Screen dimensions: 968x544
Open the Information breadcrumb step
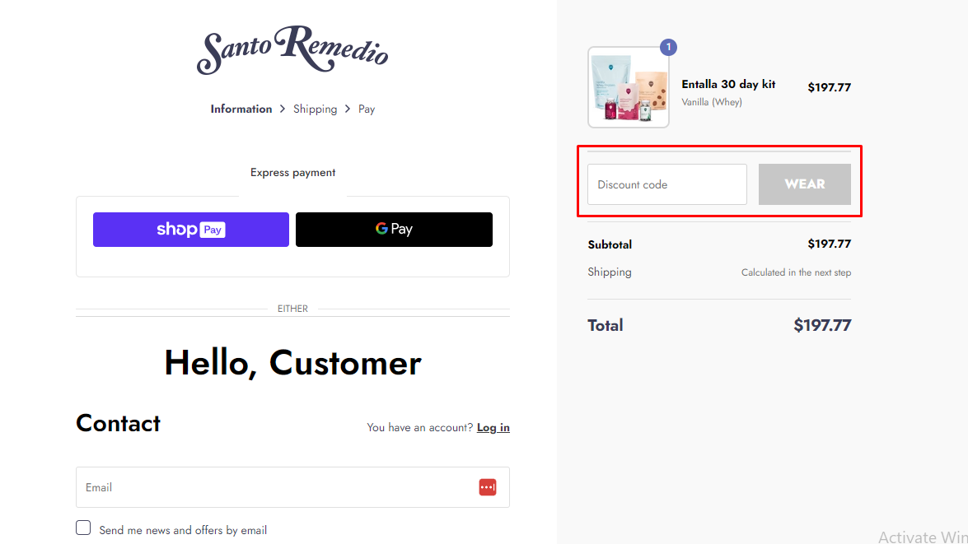click(x=241, y=109)
